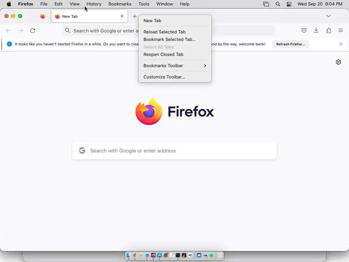Click the Spotlight search icon in menu bar
The height and width of the screenshot is (262, 349).
tap(278, 4)
